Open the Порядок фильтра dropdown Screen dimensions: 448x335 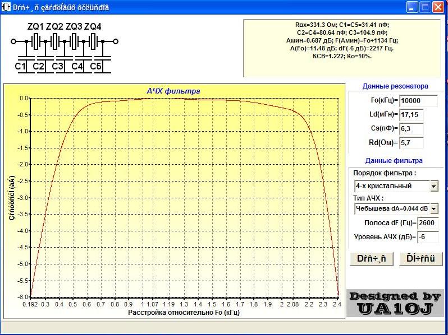[433, 186]
